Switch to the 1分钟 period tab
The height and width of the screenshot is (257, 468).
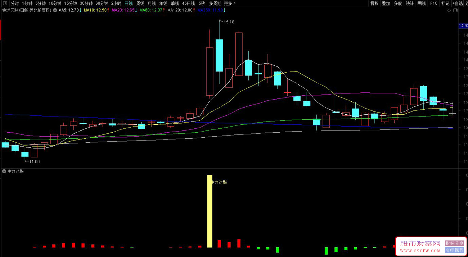(27, 3)
